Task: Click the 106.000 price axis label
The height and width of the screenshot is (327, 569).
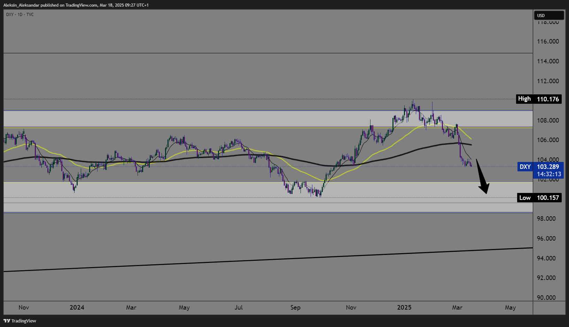Action: click(x=548, y=140)
